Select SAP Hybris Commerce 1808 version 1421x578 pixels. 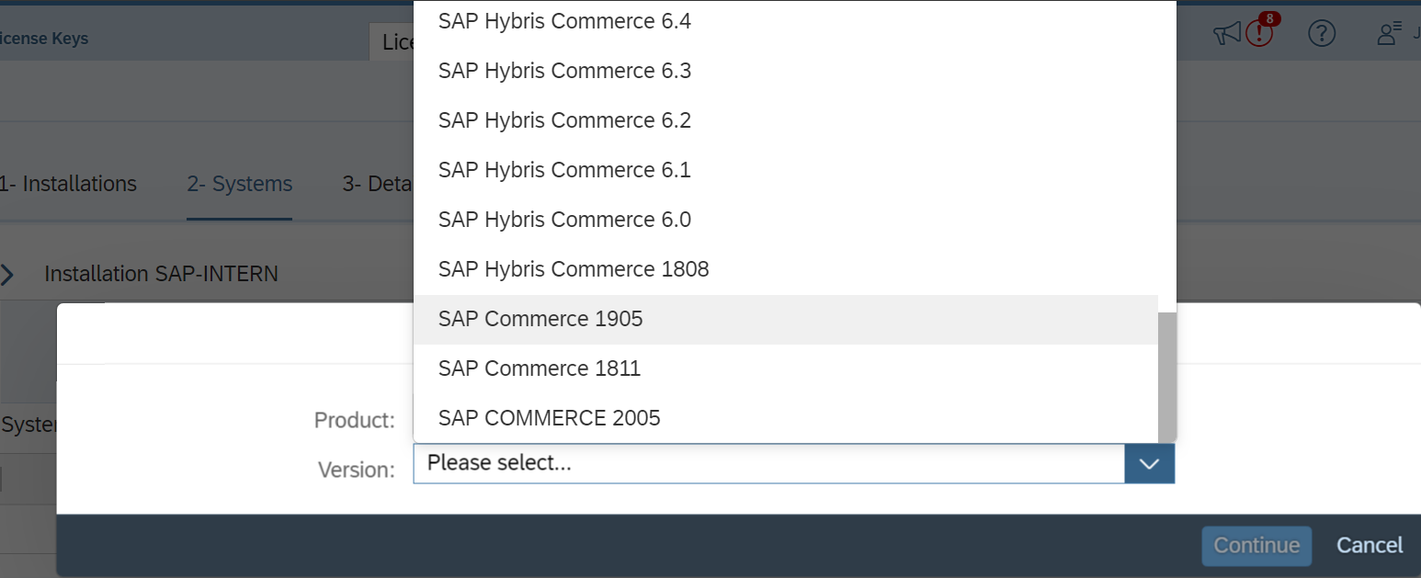[574, 269]
